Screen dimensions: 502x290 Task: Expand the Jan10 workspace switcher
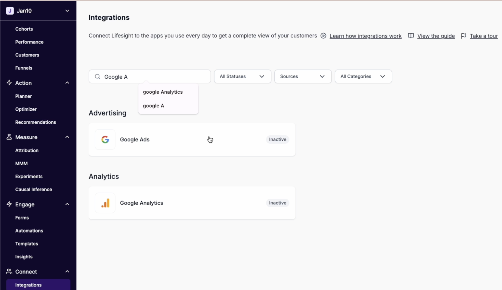click(67, 11)
